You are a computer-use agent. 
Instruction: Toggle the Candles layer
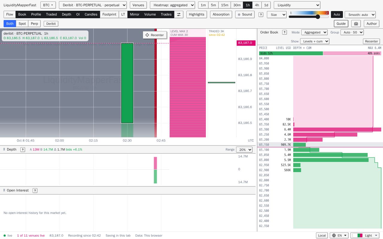point(91,14)
